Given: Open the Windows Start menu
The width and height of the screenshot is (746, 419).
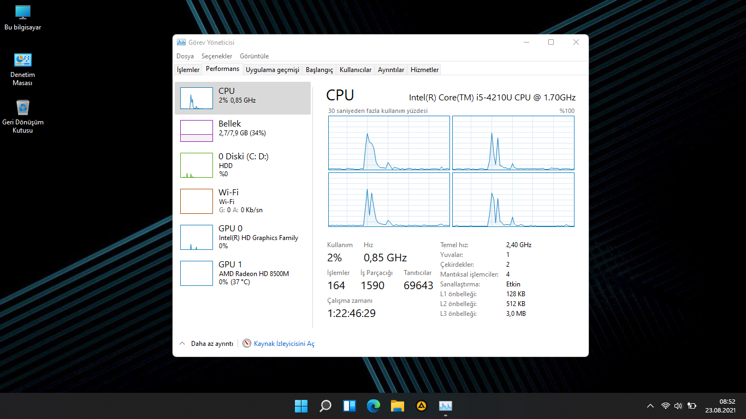Looking at the screenshot, I should 301,406.
